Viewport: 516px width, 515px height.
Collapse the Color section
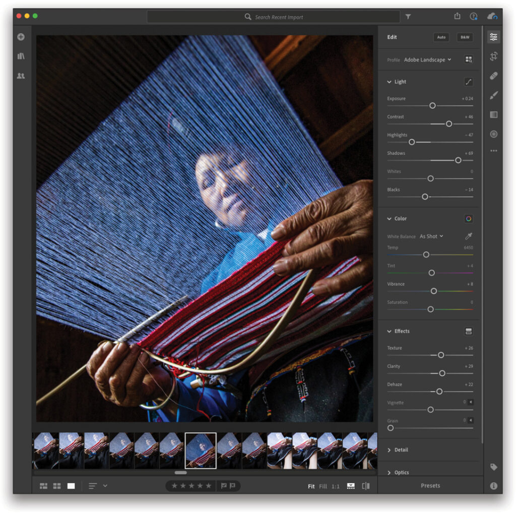point(389,218)
